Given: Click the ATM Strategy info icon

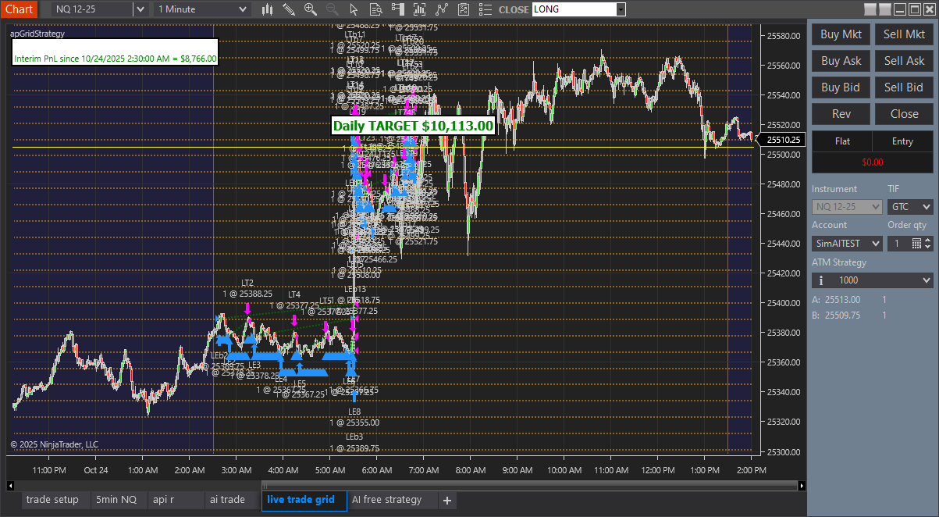Looking at the screenshot, I should coord(820,280).
